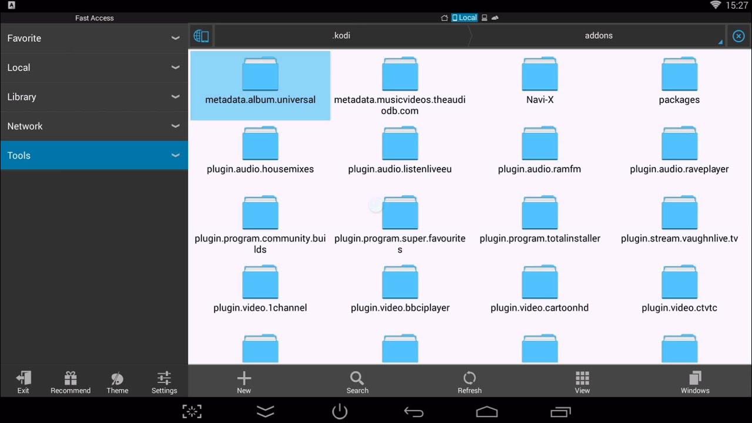
Task: Tap the home indicator icon
Action: tap(445, 18)
